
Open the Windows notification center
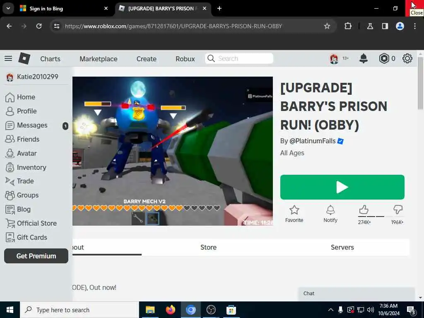coord(411,310)
